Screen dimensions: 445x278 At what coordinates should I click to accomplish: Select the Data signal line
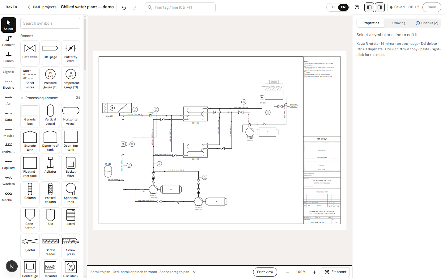click(9, 116)
